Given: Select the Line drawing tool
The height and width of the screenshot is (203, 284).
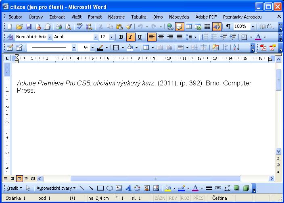Looking at the screenshot, I should (81, 188).
